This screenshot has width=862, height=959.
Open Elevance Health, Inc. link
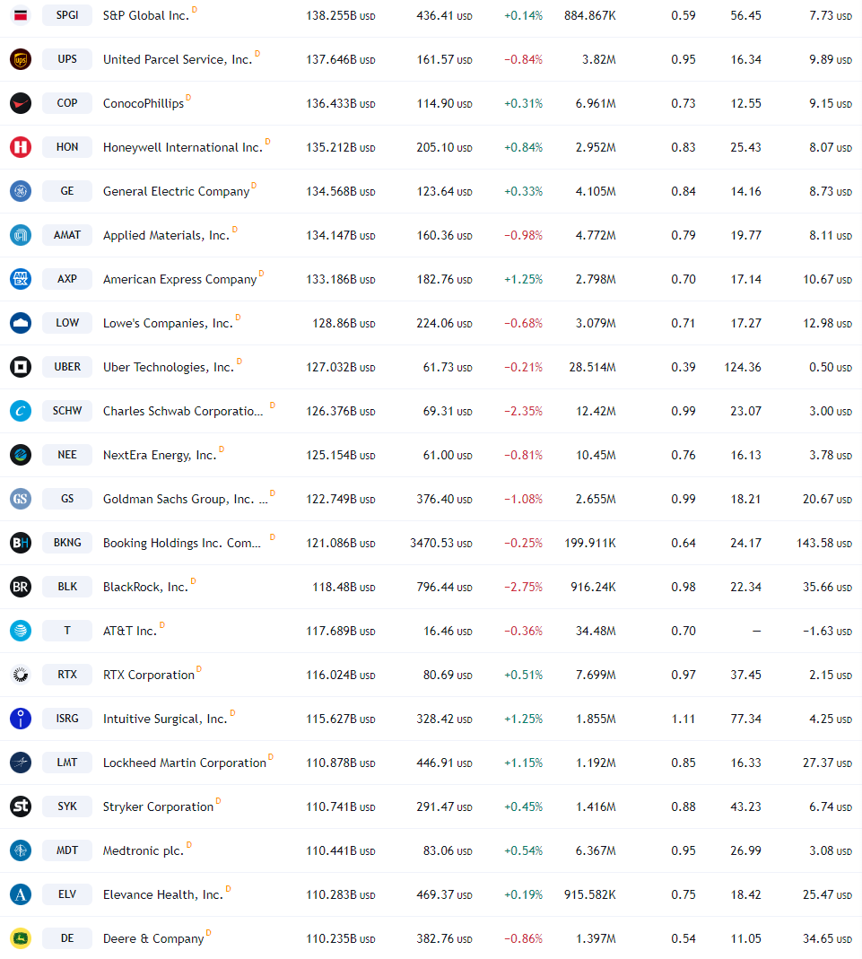(162, 894)
